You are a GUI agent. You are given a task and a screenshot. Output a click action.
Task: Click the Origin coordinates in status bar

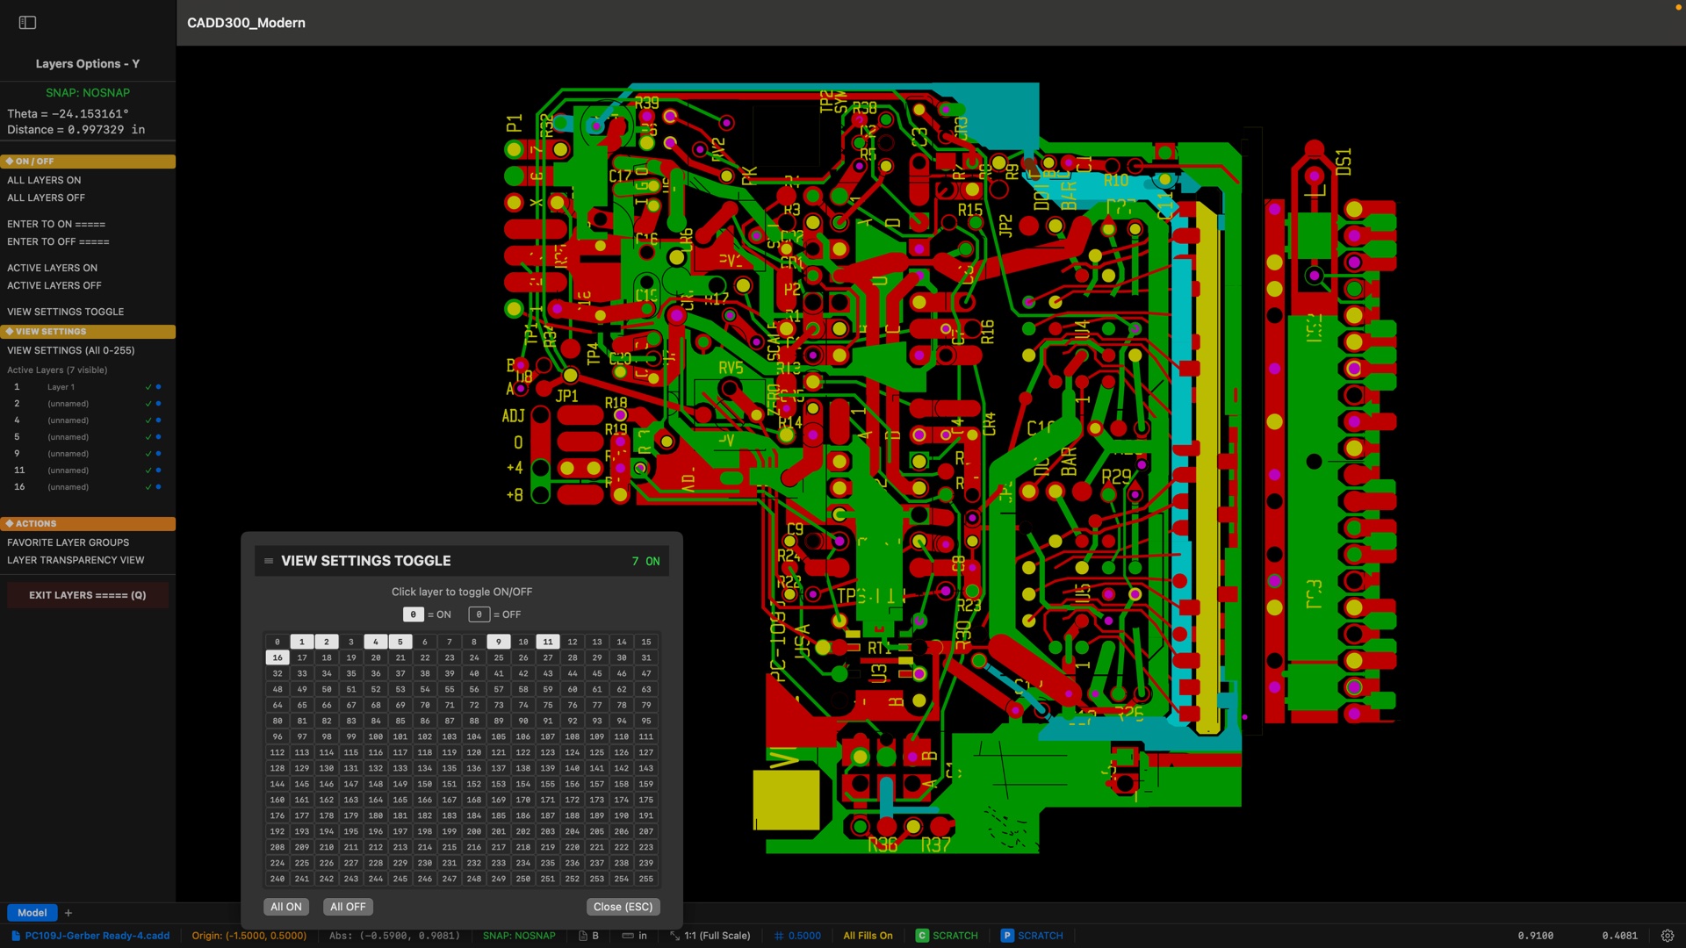(249, 936)
